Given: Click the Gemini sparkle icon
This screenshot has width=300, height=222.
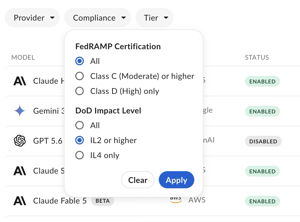Looking at the screenshot, I should [x=20, y=111].
